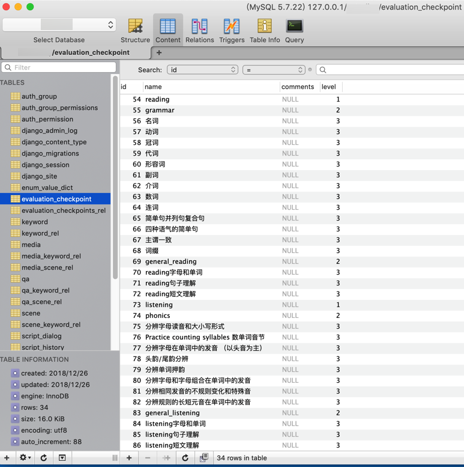464x467 pixels.
Task: Open the search field column dropdown
Action: pyautogui.click(x=202, y=70)
